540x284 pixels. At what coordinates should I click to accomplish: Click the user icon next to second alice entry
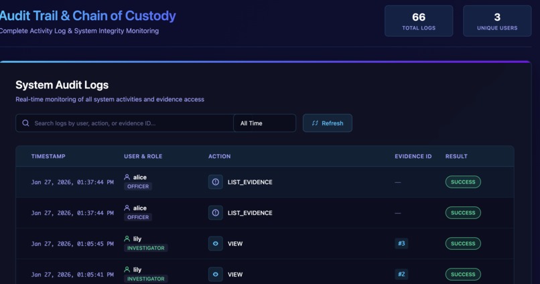click(x=127, y=208)
